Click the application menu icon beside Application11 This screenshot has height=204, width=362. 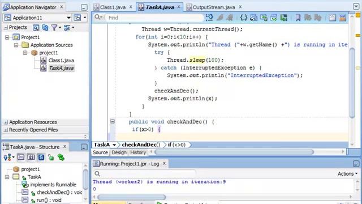pyautogui.click(x=77, y=18)
